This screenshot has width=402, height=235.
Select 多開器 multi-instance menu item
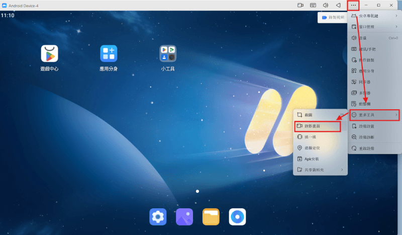pyautogui.click(x=374, y=93)
